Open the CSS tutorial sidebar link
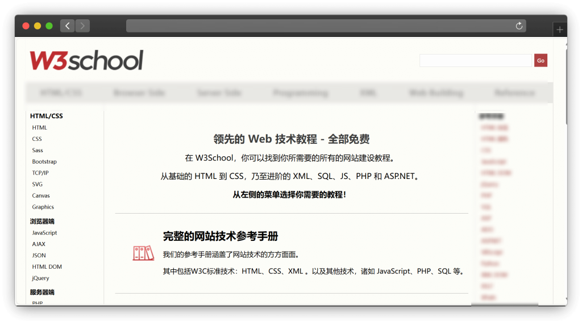Screen dimensions: 582x321 pyautogui.click(x=37, y=139)
